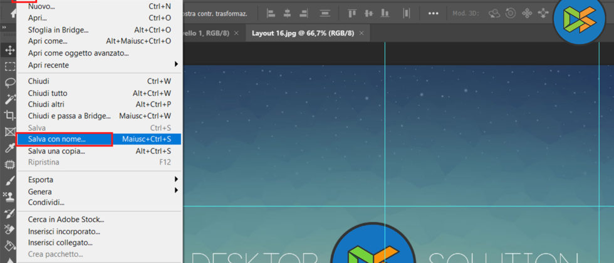Select the Lasso tool

tap(9, 83)
